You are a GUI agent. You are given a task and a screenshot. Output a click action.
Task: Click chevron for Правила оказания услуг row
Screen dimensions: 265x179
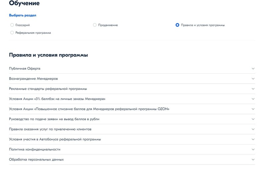(253, 129)
